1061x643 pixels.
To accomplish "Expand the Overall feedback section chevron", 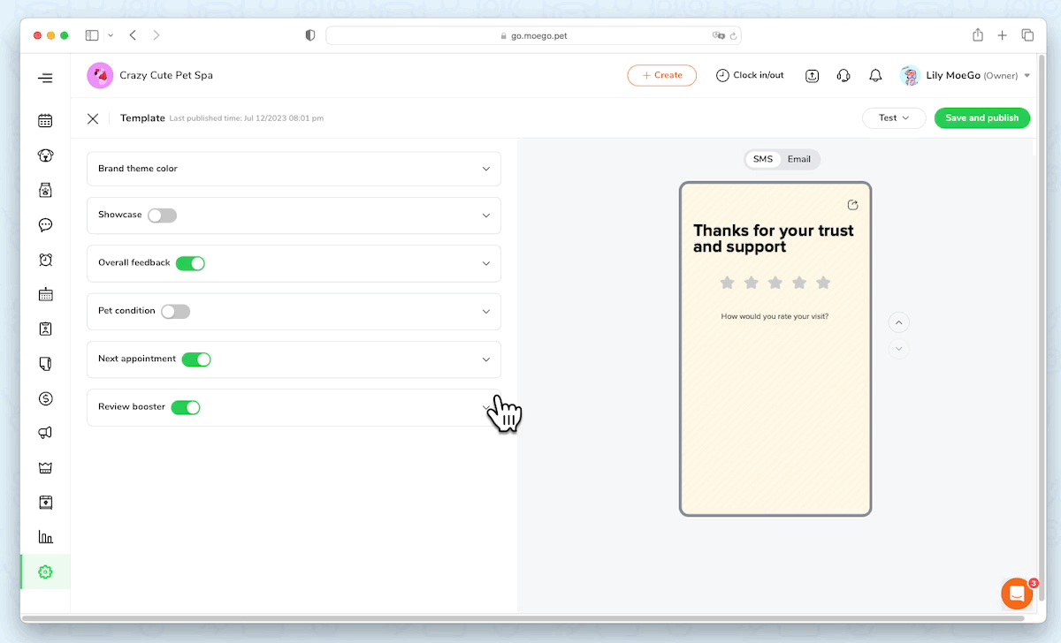I will coord(485,263).
